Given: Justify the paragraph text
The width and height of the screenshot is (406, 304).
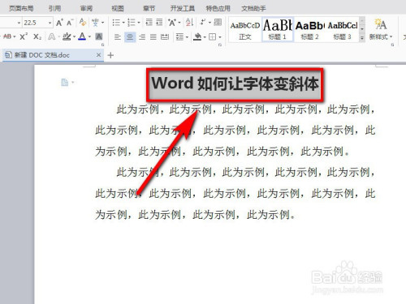Looking at the screenshot, I should click(x=153, y=36).
